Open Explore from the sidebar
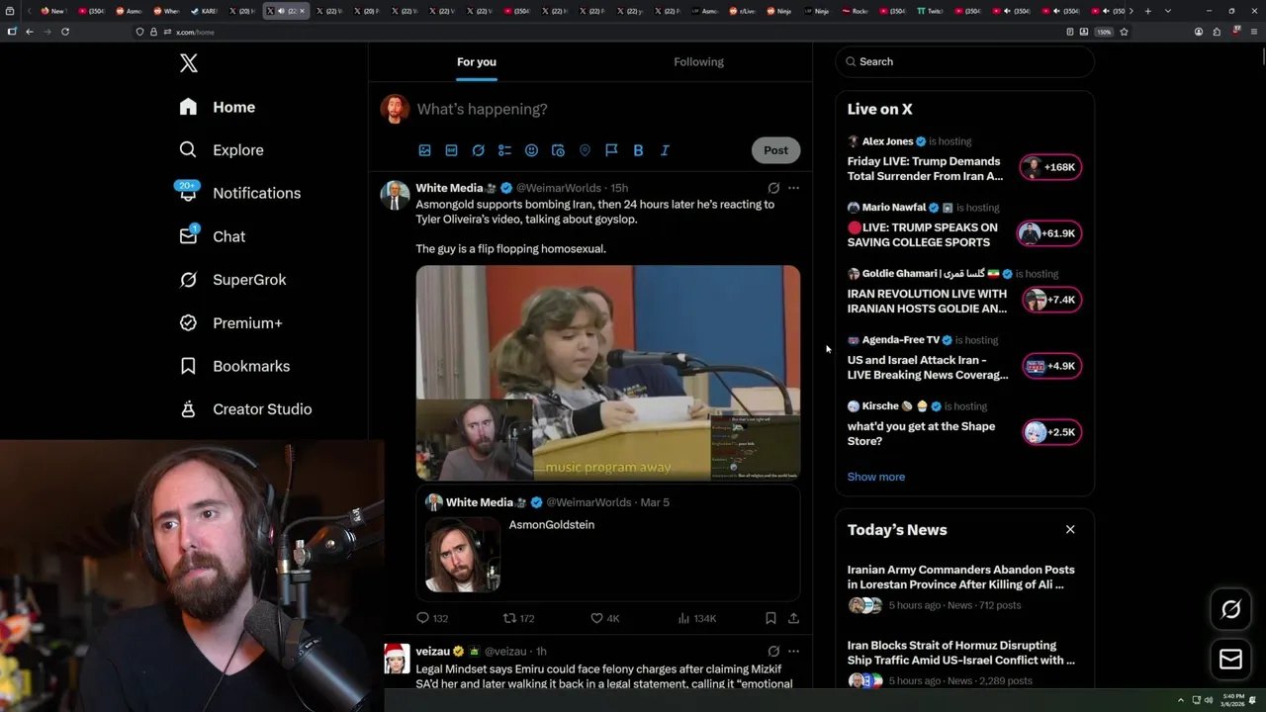Image resolution: width=1266 pixels, height=712 pixels. 221,150
